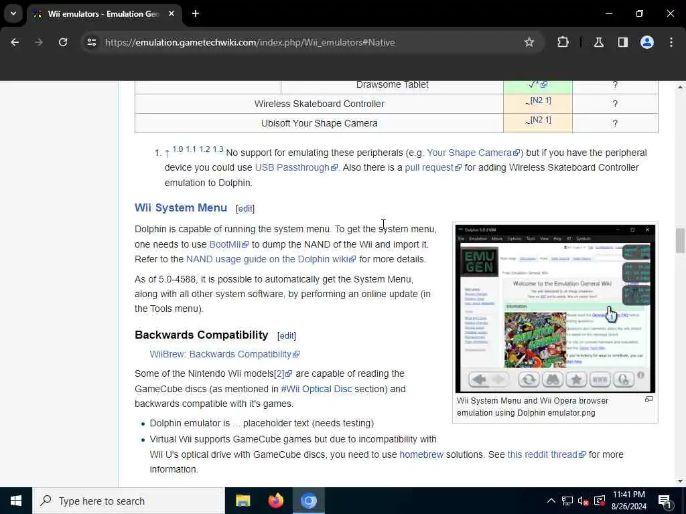Open the homebrew link
The height and width of the screenshot is (514, 686).
(421, 454)
